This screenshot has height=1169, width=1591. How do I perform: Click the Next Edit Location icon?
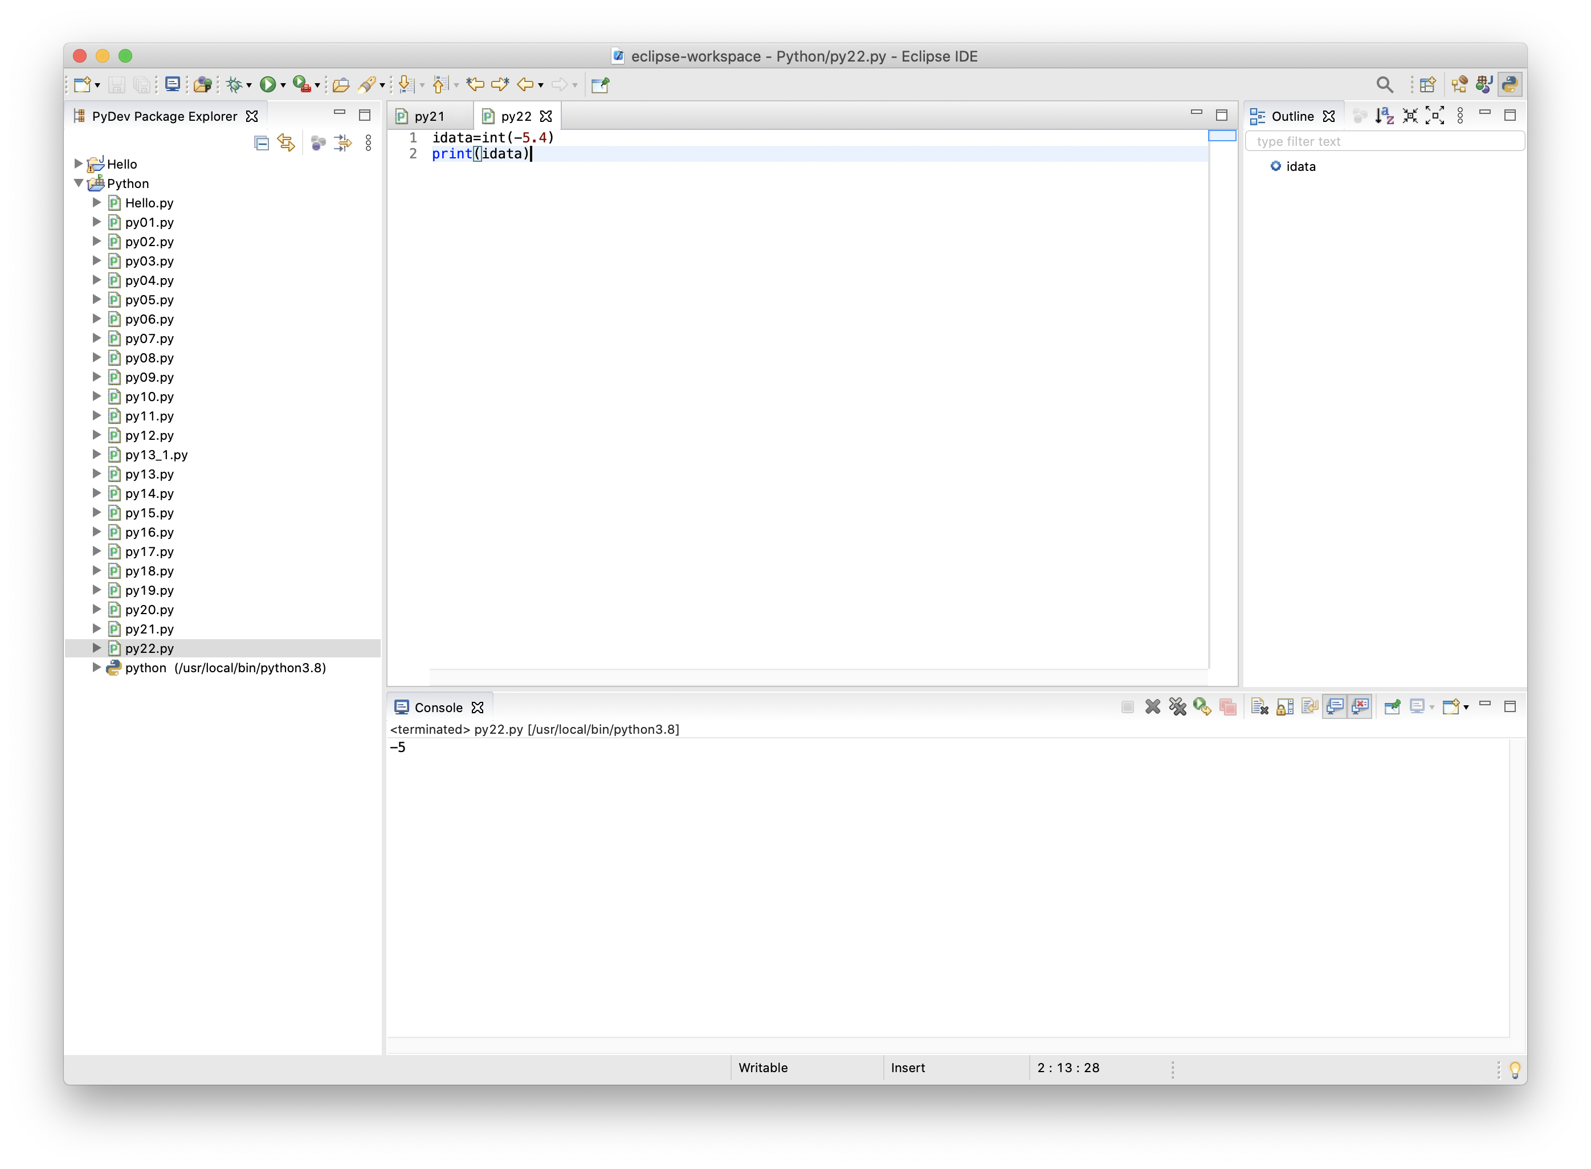pos(500,85)
